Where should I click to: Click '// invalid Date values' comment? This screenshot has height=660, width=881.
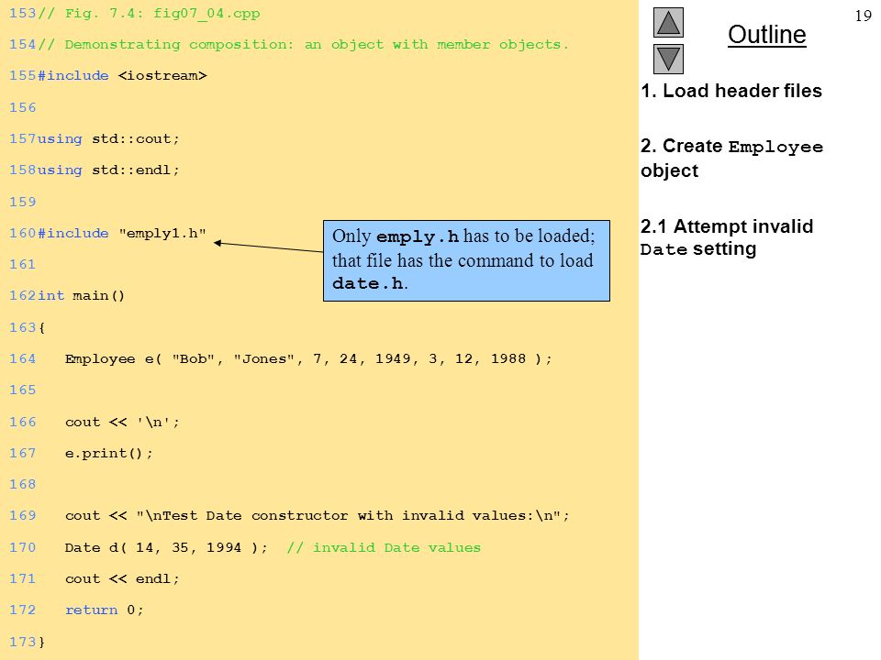[x=384, y=548]
